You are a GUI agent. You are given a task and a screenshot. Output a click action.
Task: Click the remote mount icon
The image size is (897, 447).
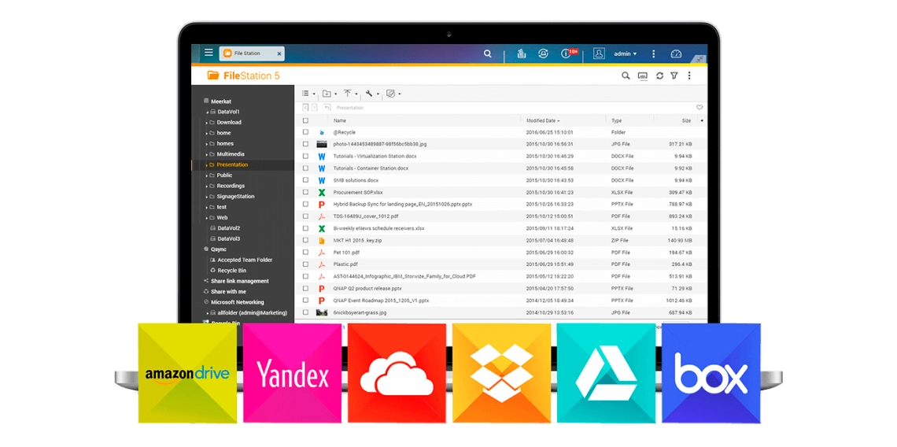click(x=391, y=94)
